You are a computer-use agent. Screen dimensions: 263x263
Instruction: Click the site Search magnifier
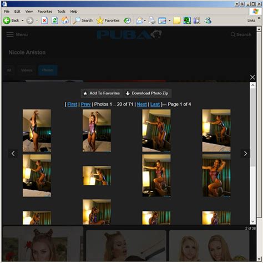pos(233,34)
